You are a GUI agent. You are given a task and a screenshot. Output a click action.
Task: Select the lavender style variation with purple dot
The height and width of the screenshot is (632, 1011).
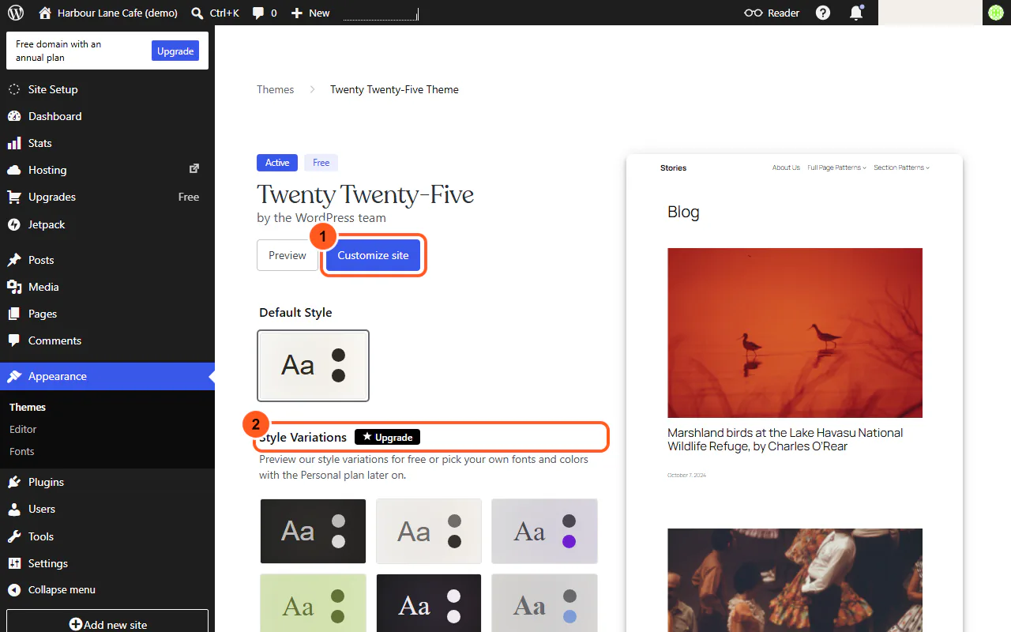pos(544,531)
